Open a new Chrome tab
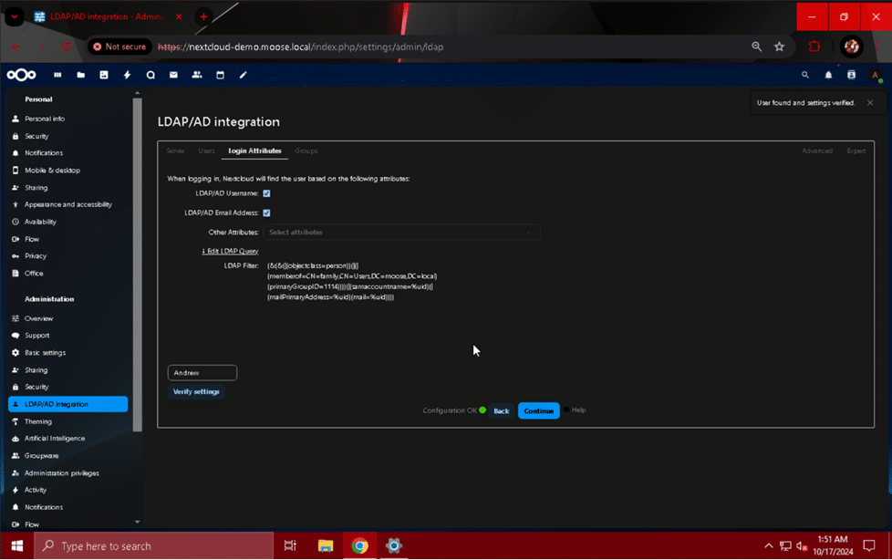This screenshot has height=560, width=892. pyautogui.click(x=203, y=16)
